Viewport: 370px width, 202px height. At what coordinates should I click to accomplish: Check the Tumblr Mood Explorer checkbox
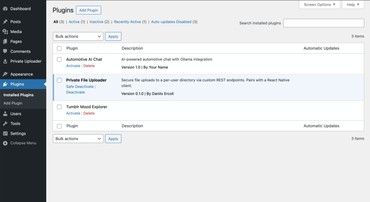pyautogui.click(x=59, y=107)
